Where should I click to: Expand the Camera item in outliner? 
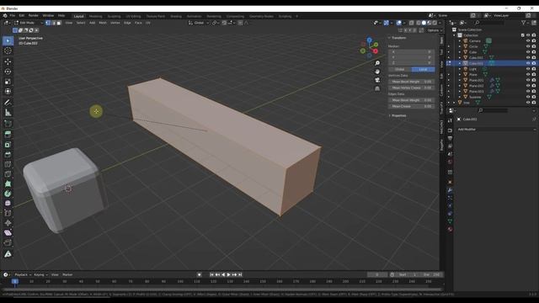pos(460,41)
